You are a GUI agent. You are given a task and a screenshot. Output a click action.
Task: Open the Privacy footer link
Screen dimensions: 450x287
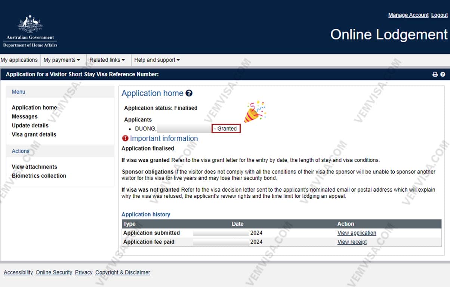(84, 272)
